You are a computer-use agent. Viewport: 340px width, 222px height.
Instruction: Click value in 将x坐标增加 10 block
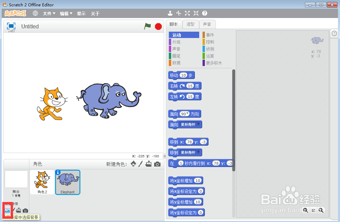pyautogui.click(x=198, y=181)
